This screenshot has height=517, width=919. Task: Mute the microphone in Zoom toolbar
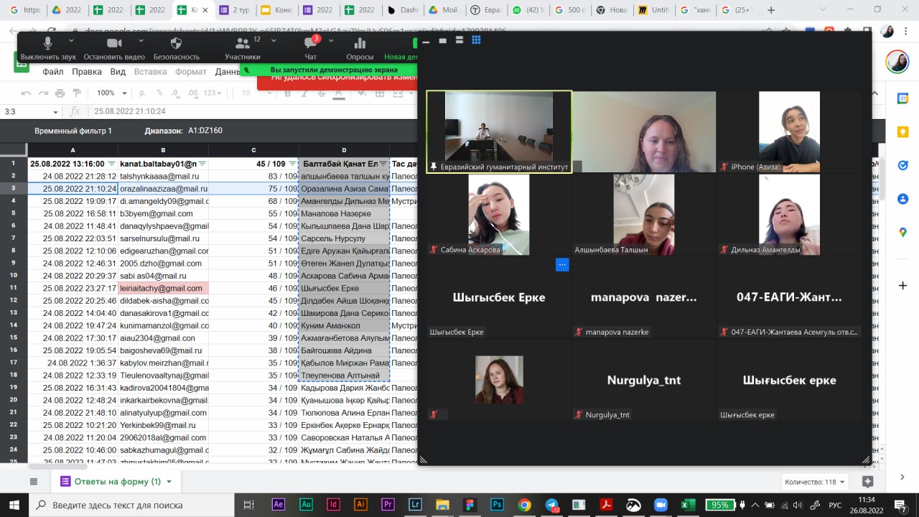(x=48, y=45)
